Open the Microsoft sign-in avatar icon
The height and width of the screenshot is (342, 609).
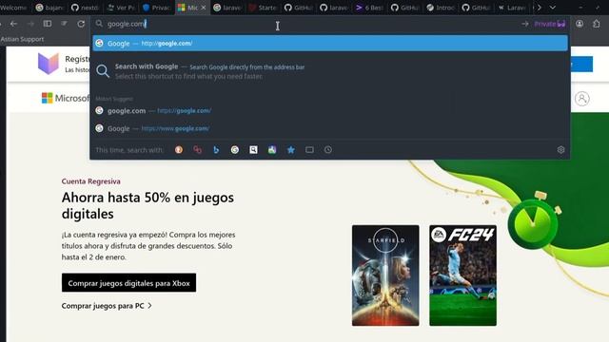[x=581, y=99]
